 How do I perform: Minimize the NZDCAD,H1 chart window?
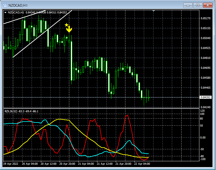(x=188, y=5)
